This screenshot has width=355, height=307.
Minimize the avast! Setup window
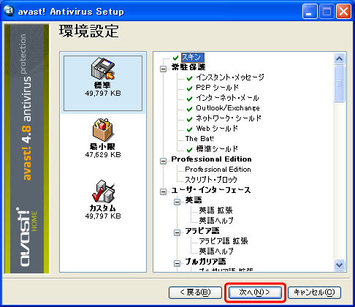(x=310, y=12)
